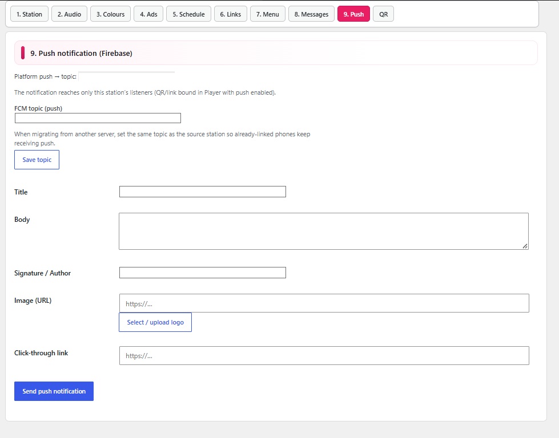Image resolution: width=559 pixels, height=438 pixels.
Task: Go to the 3. Colours tab
Action: click(x=111, y=14)
